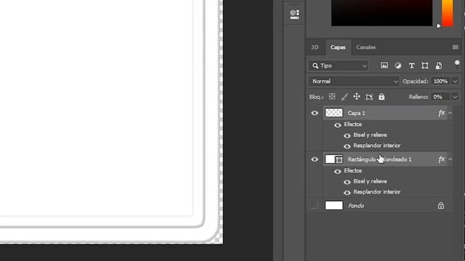Hide Bisel y relieve on Capa 1
This screenshot has height=261, width=465.
[347, 136]
